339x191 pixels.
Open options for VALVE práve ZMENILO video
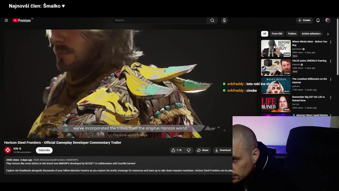pos(331,61)
